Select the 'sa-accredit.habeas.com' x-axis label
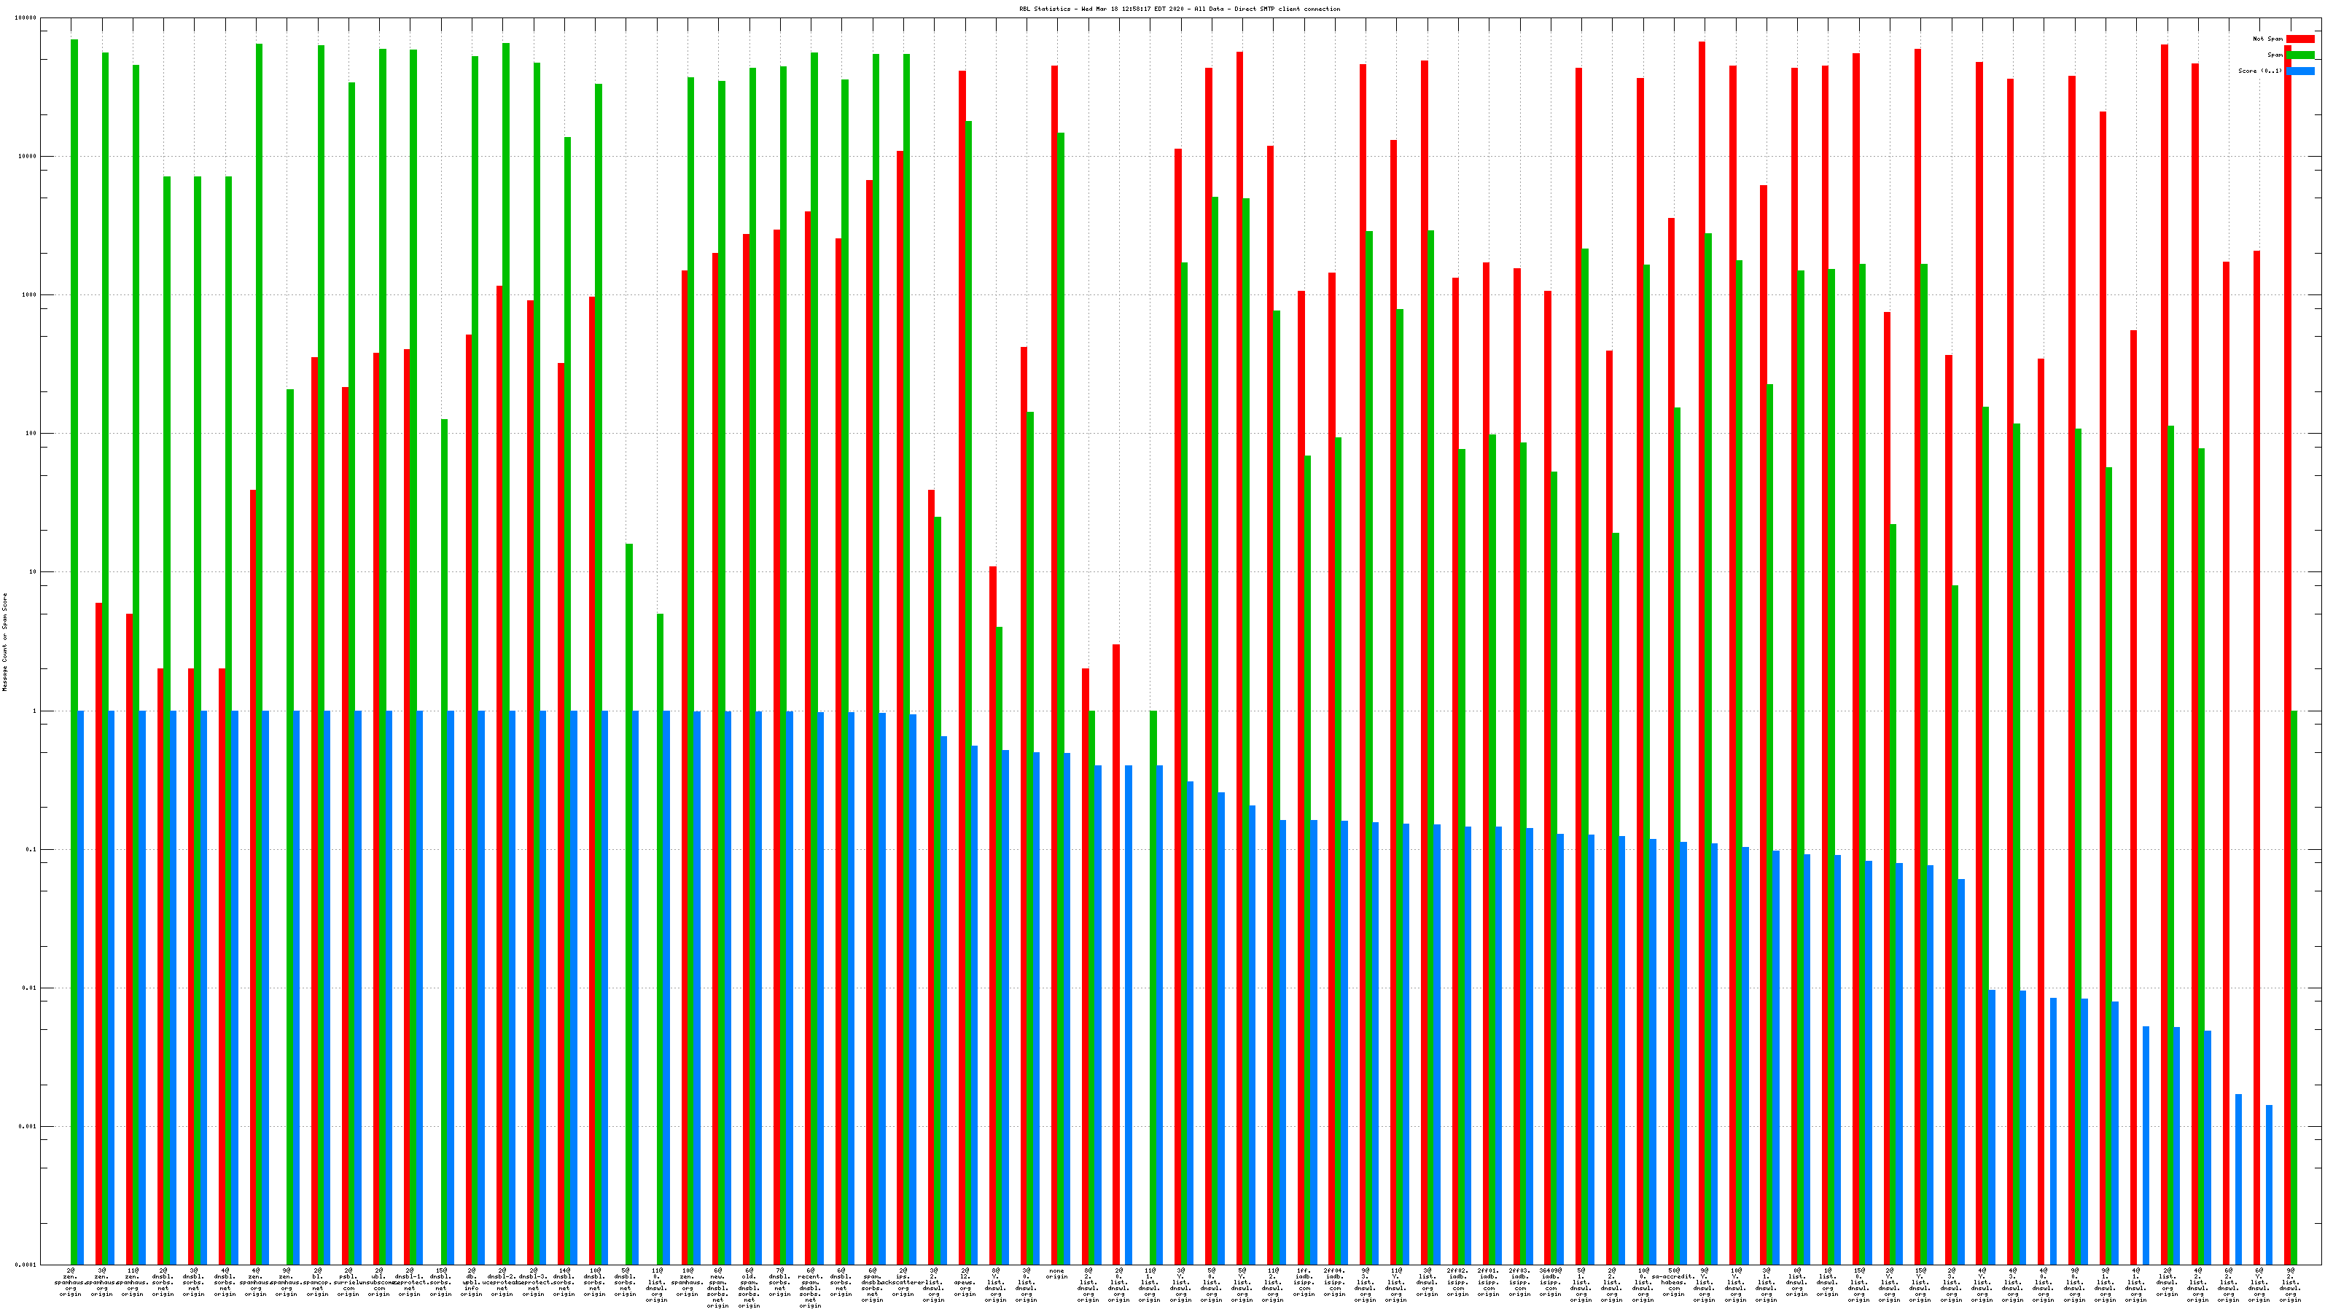2333x1312 pixels. click(x=1674, y=1282)
